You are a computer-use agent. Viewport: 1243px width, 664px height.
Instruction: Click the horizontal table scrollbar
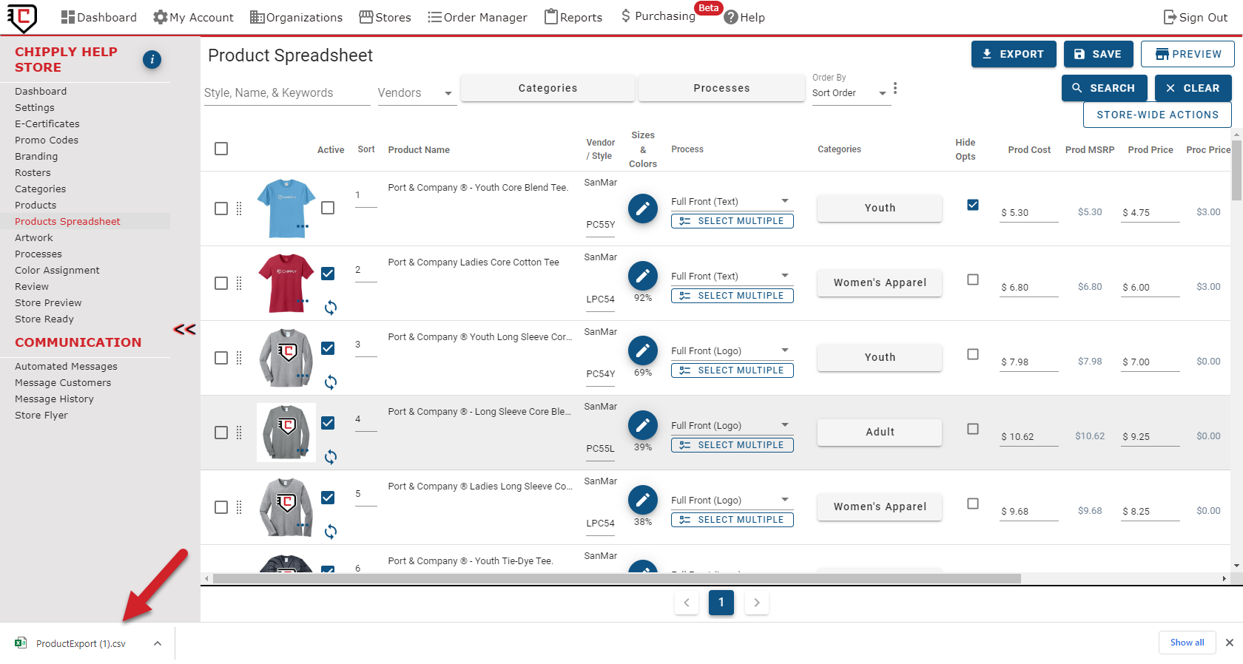[x=616, y=578]
